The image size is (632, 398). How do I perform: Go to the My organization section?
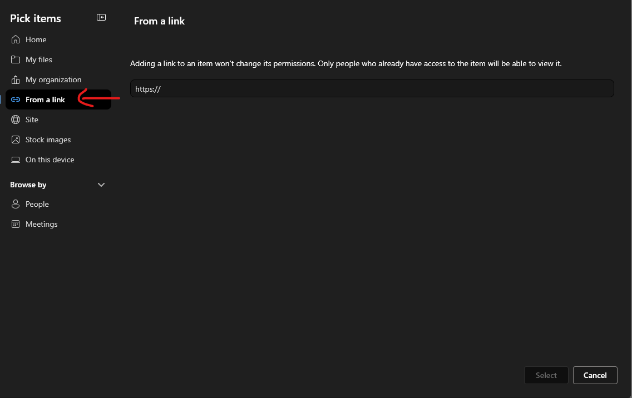53,79
